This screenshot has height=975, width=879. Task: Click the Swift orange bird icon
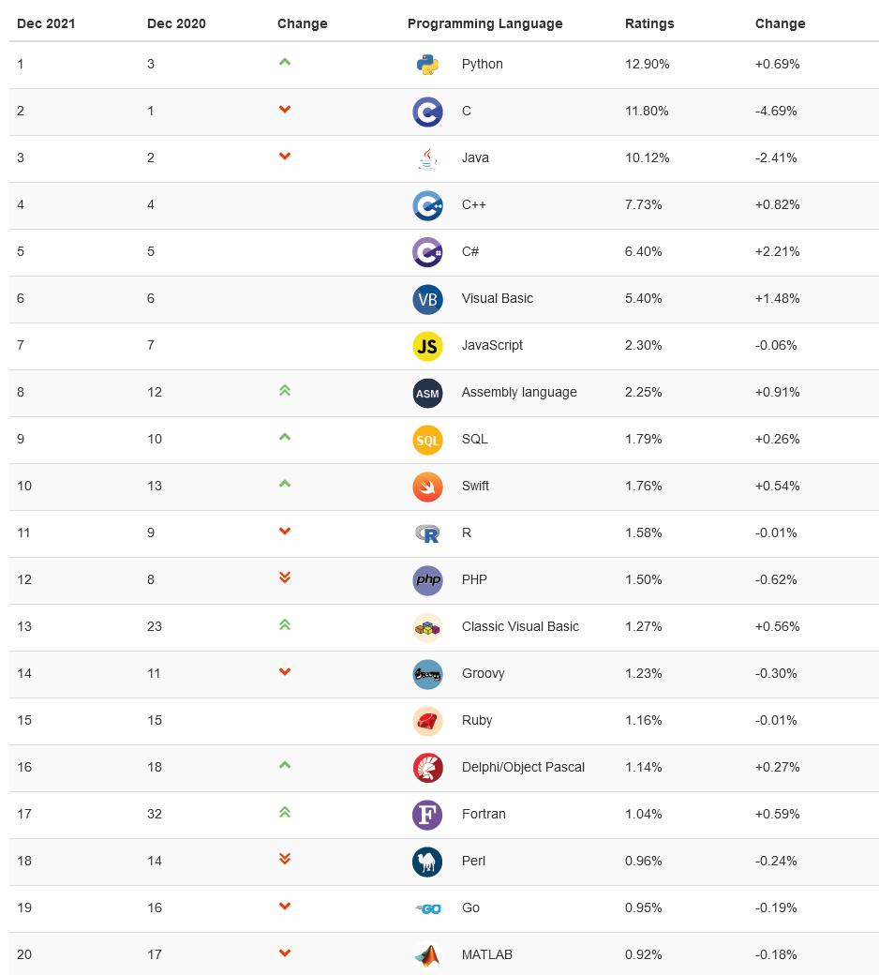[x=427, y=487]
